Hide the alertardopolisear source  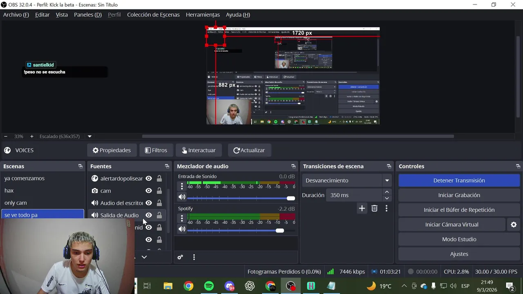(149, 178)
